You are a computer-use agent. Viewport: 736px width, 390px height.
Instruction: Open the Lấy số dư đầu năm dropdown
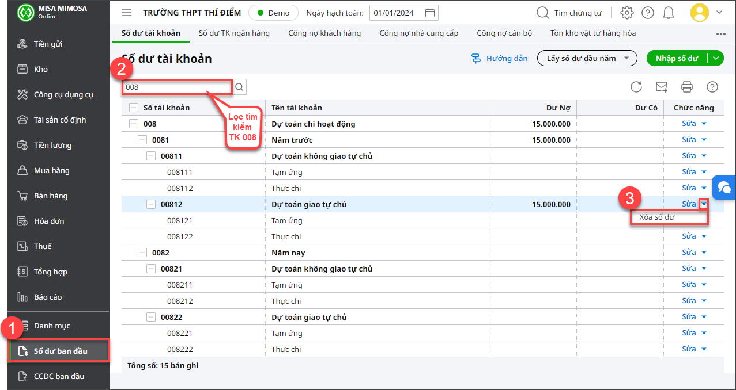point(587,58)
